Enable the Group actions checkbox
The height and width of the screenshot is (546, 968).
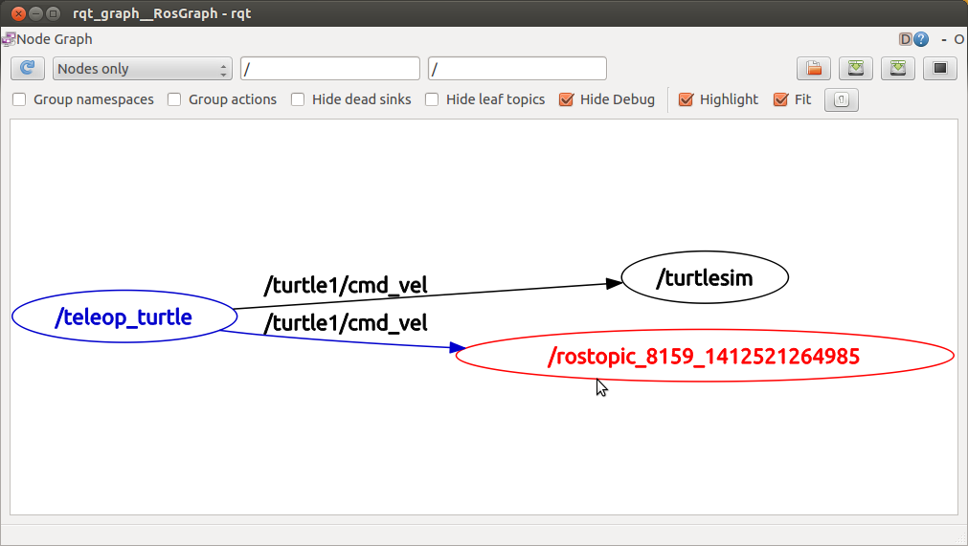click(x=174, y=99)
